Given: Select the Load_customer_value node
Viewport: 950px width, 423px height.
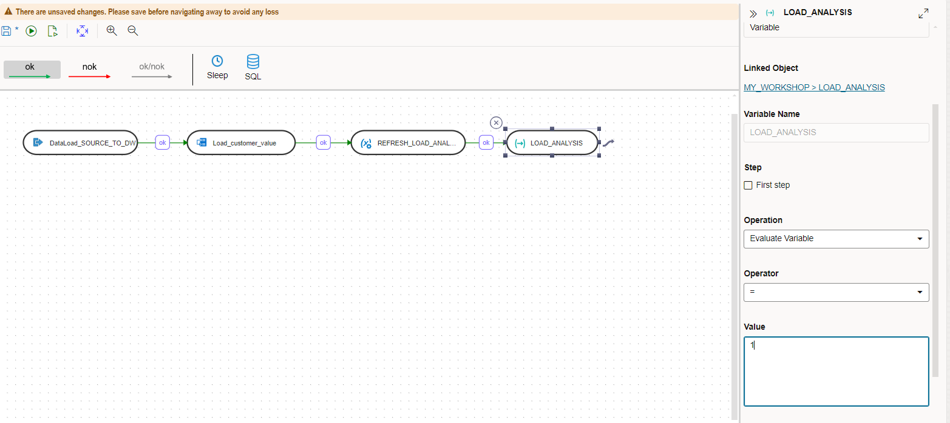Looking at the screenshot, I should click(241, 142).
